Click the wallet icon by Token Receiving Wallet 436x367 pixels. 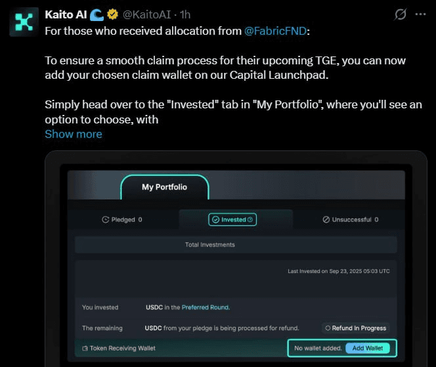(x=85, y=348)
